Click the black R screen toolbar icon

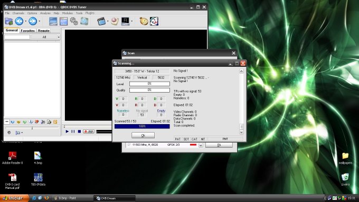[126, 21]
